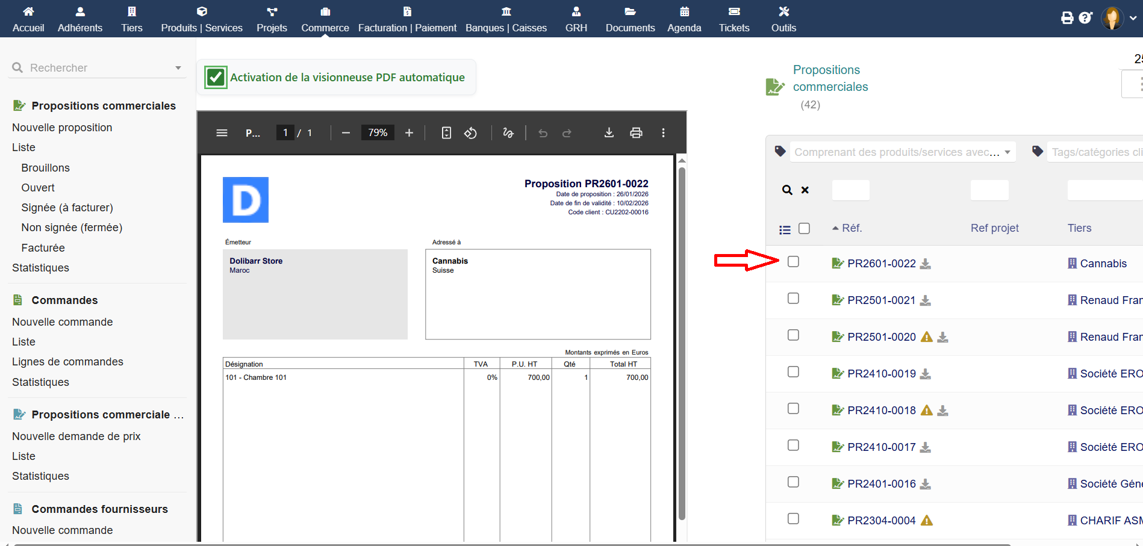1143x546 pixels.
Task: Go to the Agenda menu
Action: pyautogui.click(x=684, y=19)
